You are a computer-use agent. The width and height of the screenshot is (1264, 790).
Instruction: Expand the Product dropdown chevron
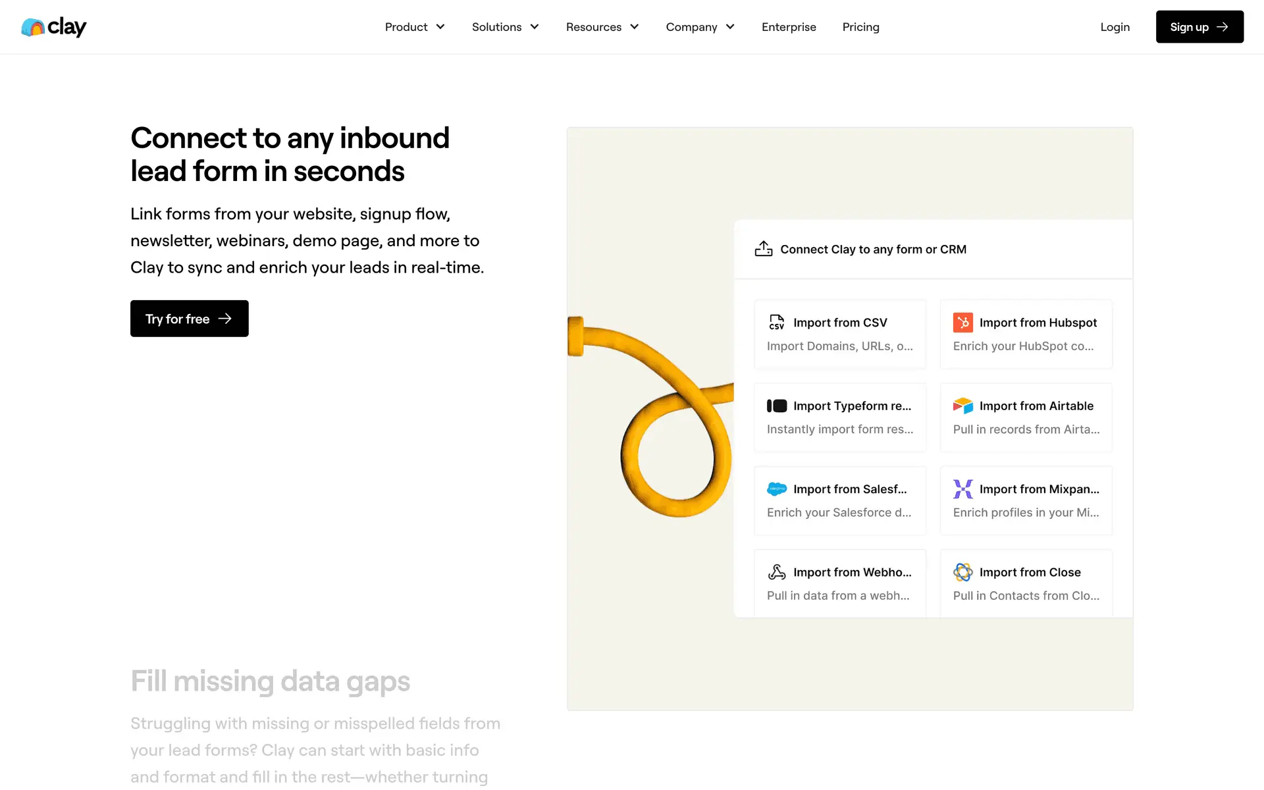click(x=440, y=27)
